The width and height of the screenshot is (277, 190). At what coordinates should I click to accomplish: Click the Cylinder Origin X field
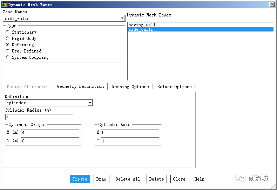point(50,133)
